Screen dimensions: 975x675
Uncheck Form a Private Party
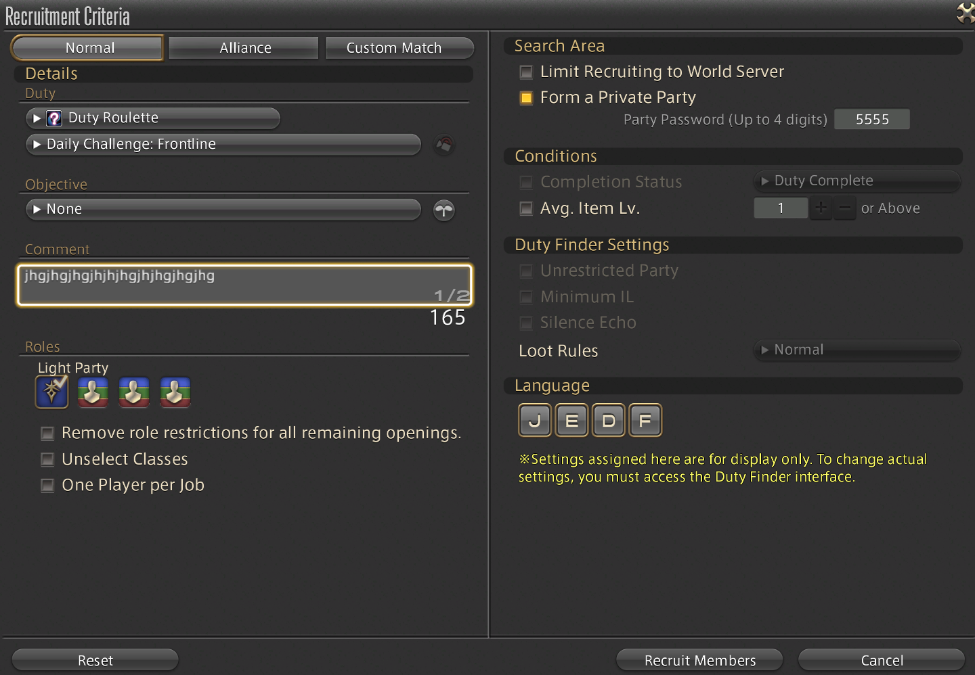(x=526, y=98)
